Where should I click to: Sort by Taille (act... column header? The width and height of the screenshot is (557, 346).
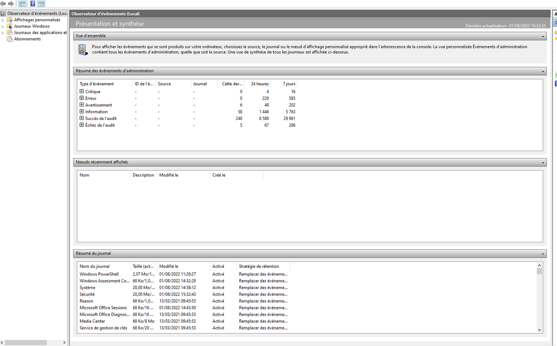(144, 266)
